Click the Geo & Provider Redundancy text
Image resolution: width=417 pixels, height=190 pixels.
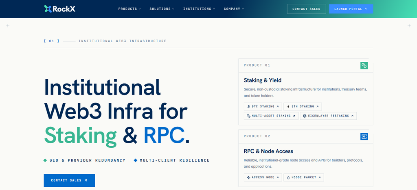click(x=88, y=160)
